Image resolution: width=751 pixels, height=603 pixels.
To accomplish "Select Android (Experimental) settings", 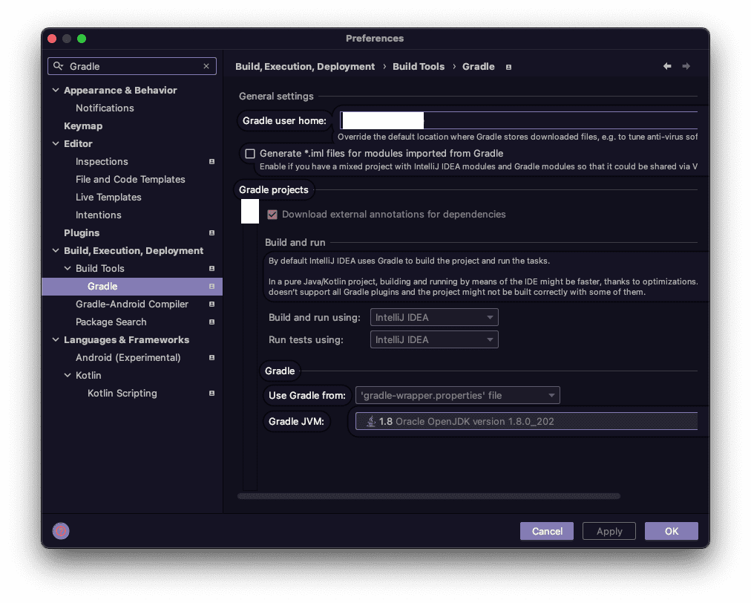I will tap(128, 358).
